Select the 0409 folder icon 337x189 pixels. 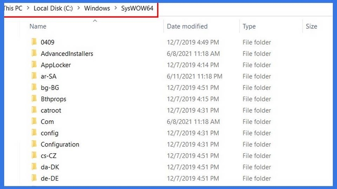[34, 42]
